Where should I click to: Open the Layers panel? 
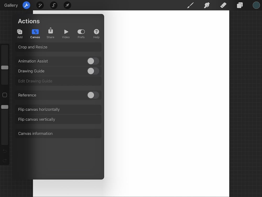[x=239, y=5]
